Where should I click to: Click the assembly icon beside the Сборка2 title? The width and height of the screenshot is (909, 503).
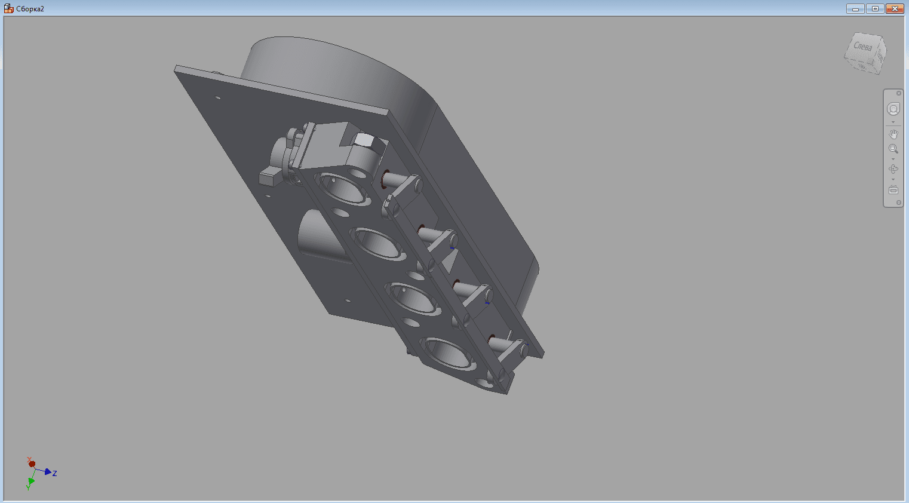9,9
